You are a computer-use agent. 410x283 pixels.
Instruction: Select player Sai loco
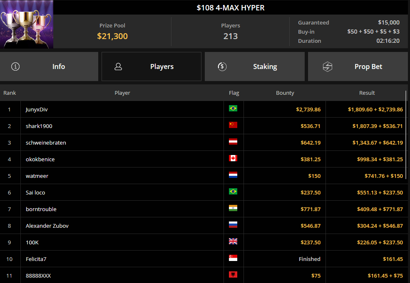click(35, 193)
